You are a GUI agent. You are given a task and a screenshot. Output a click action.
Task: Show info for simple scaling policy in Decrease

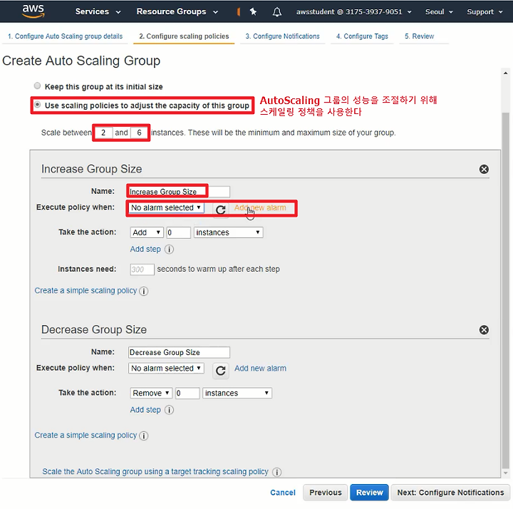(144, 436)
